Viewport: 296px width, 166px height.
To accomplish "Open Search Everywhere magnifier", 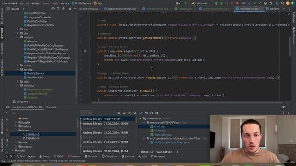I will click(x=283, y=3).
